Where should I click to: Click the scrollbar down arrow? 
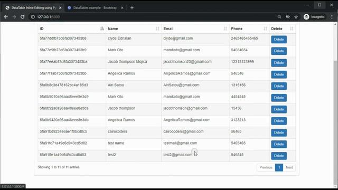[x=335, y=186]
